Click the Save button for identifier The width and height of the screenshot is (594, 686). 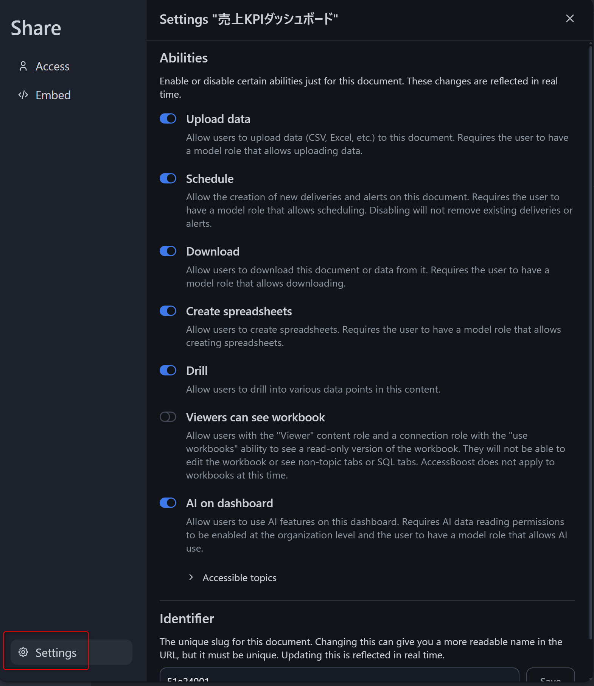(x=550, y=678)
